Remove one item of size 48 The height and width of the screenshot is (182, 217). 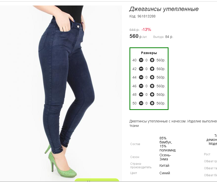pos(141,94)
